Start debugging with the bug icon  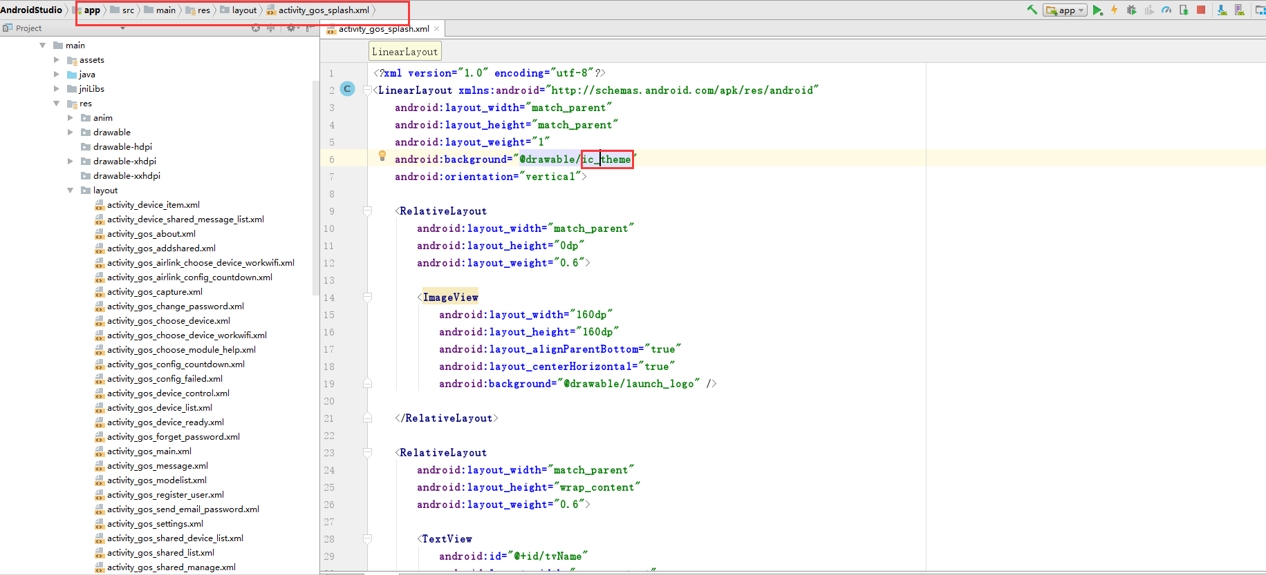pos(1131,10)
